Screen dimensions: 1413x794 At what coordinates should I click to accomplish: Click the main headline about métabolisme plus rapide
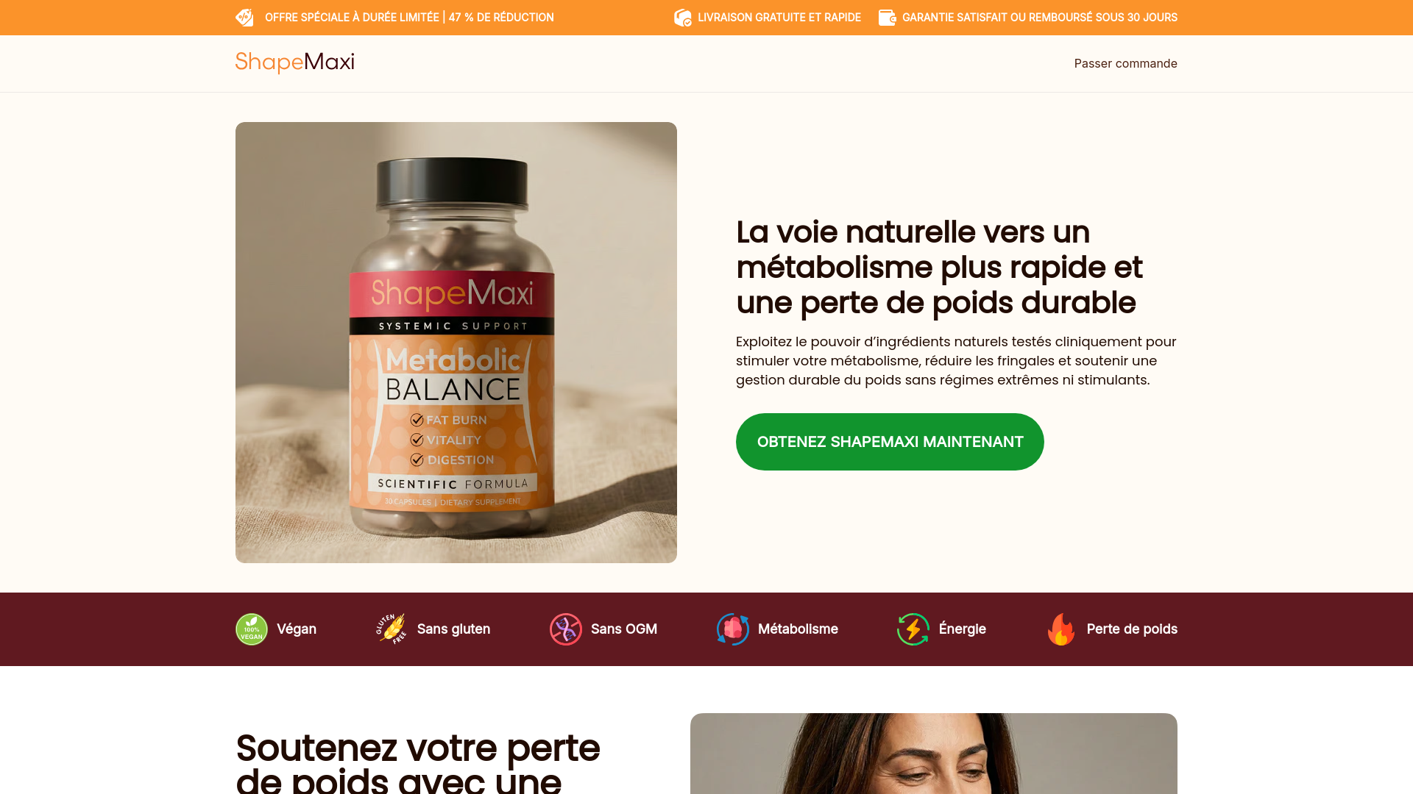coord(939,268)
